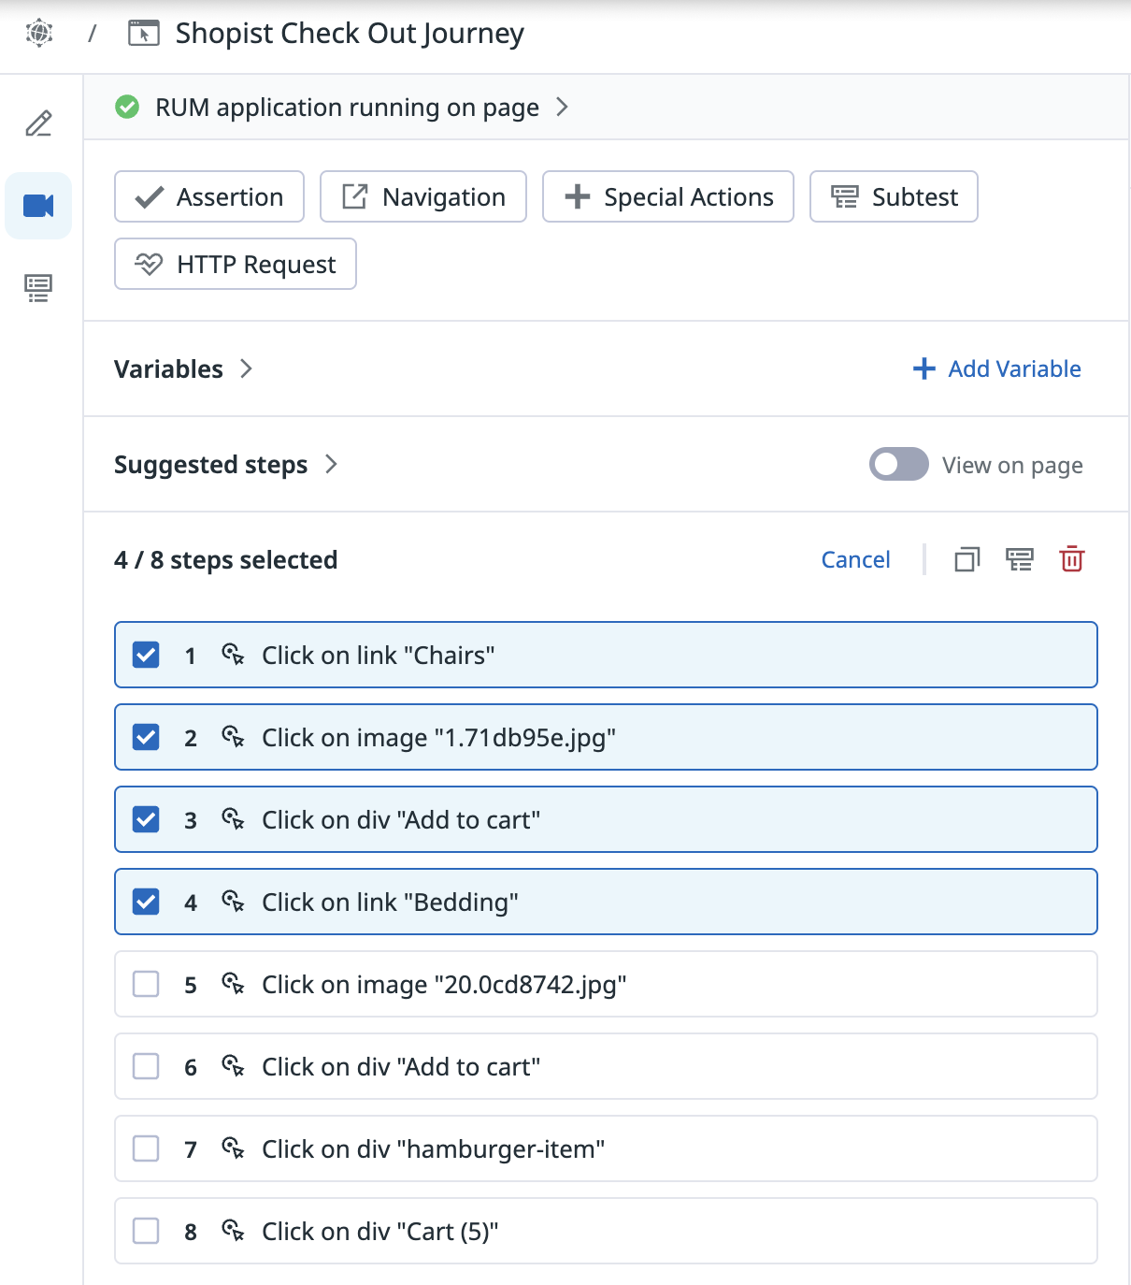Open step 4 Click on link "Bedding"

606,902
